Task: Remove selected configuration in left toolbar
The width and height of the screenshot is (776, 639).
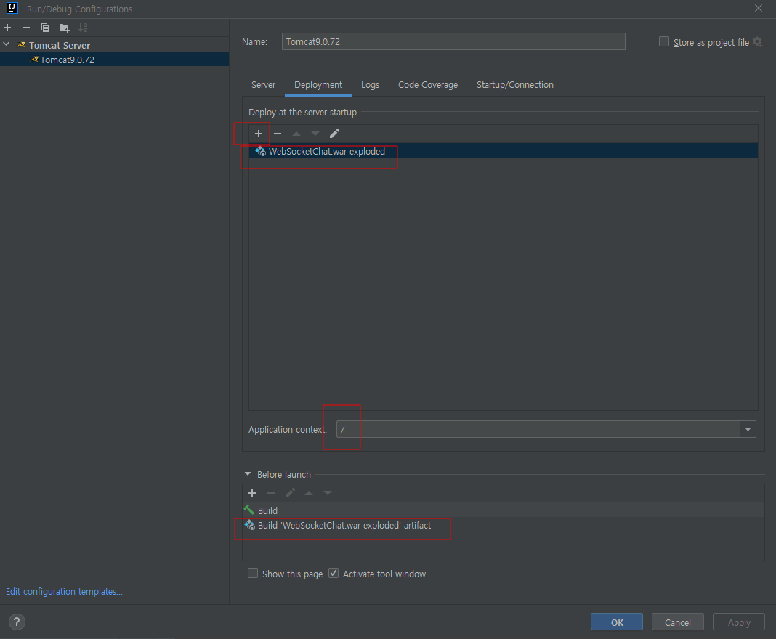Action: click(x=26, y=28)
